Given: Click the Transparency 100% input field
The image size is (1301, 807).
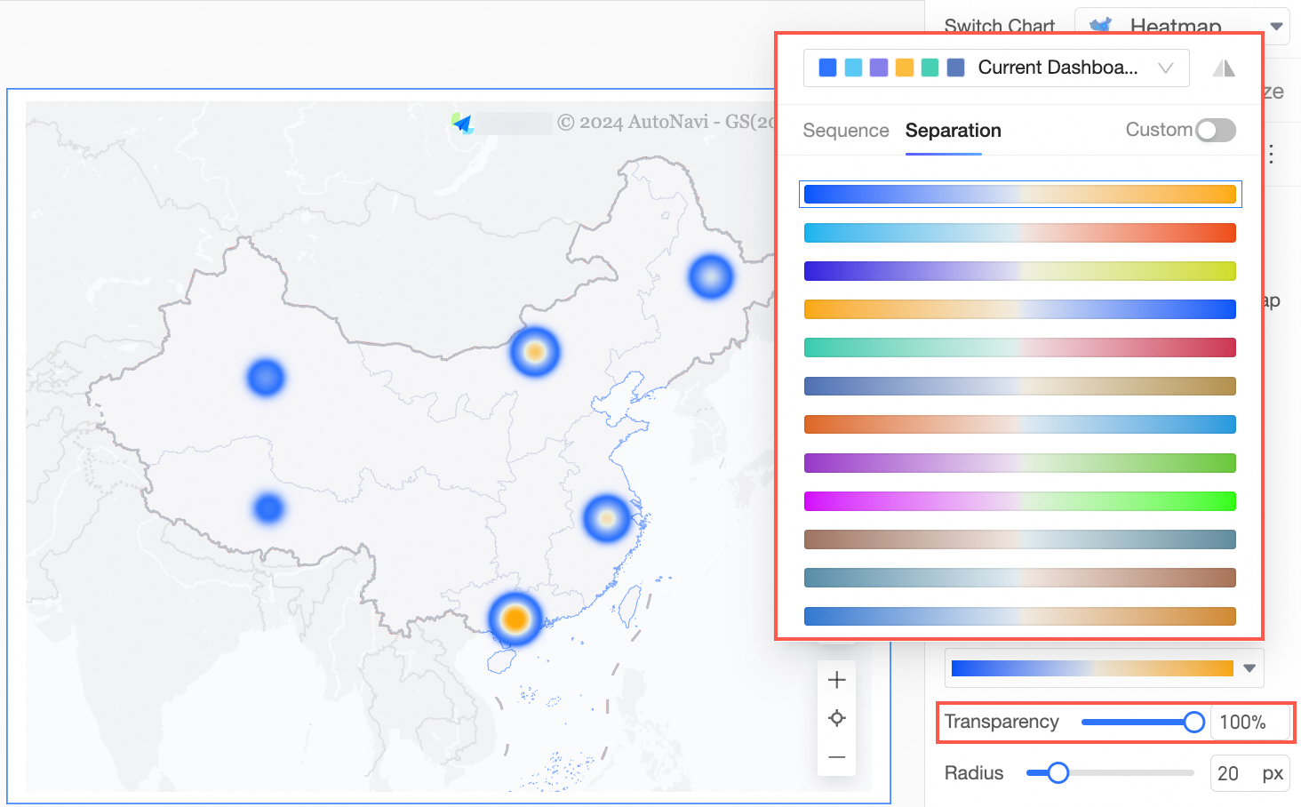Looking at the screenshot, I should point(1250,722).
